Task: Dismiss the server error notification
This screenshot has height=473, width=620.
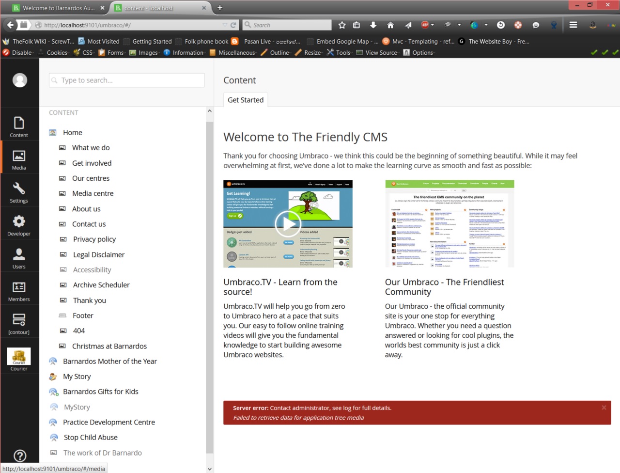Action: point(604,408)
